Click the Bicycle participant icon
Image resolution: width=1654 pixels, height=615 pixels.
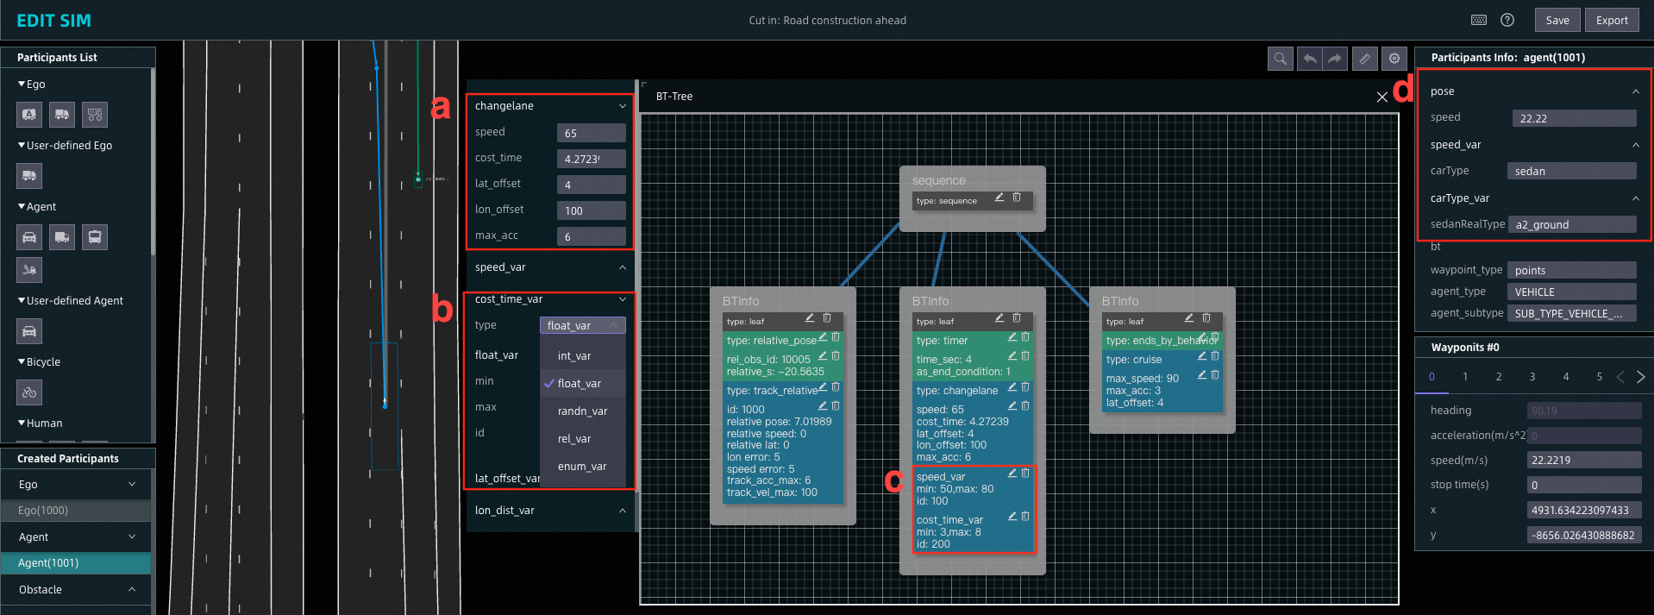[29, 392]
